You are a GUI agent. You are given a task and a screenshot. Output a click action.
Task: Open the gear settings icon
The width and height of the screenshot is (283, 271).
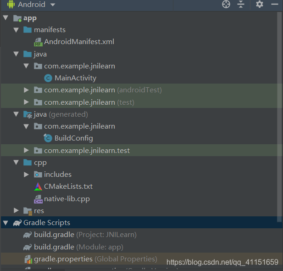pos(260,4)
